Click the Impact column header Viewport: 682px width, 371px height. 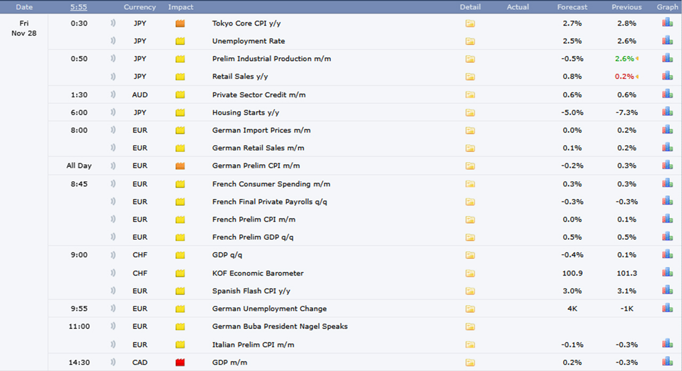pyautogui.click(x=181, y=7)
